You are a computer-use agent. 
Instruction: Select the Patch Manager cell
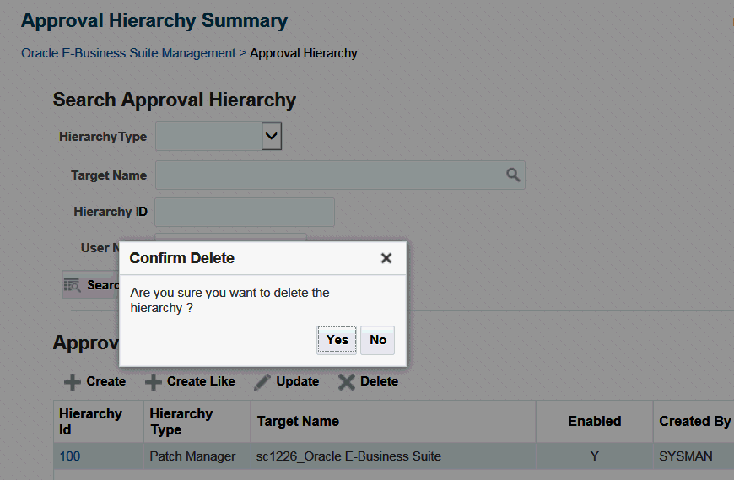click(x=197, y=456)
